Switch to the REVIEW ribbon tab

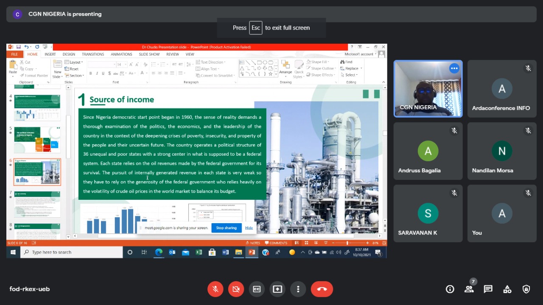tap(173, 54)
